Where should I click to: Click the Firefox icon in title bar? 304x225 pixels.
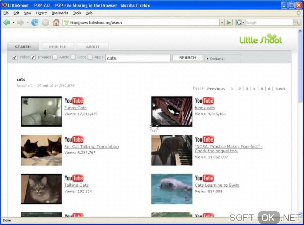pos(4,5)
